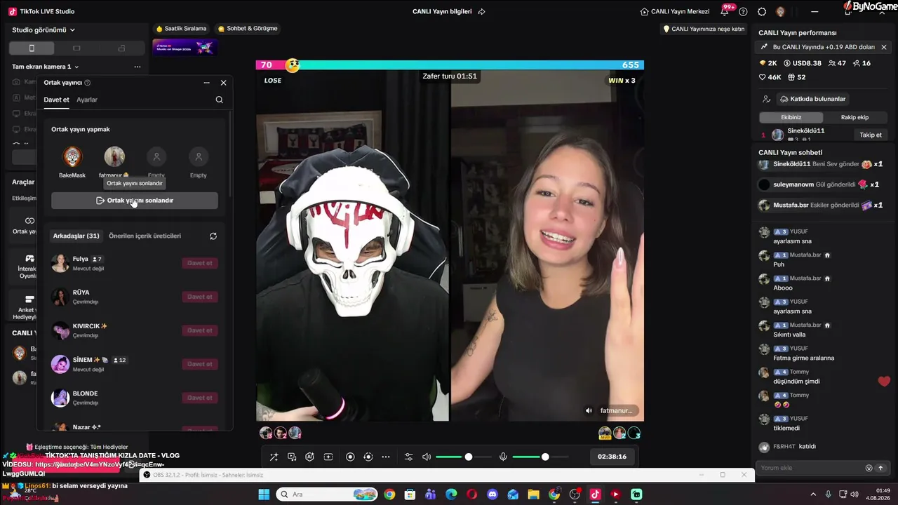The height and width of the screenshot is (505, 898).
Task: Click the Windows taskbar search box
Action: (x=327, y=494)
